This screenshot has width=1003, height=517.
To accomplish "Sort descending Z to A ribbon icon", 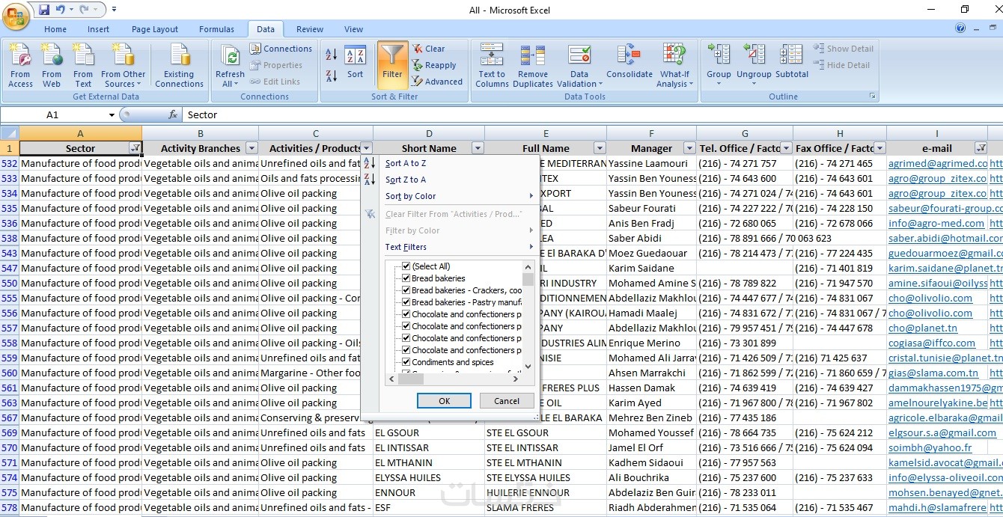I will pyautogui.click(x=332, y=76).
